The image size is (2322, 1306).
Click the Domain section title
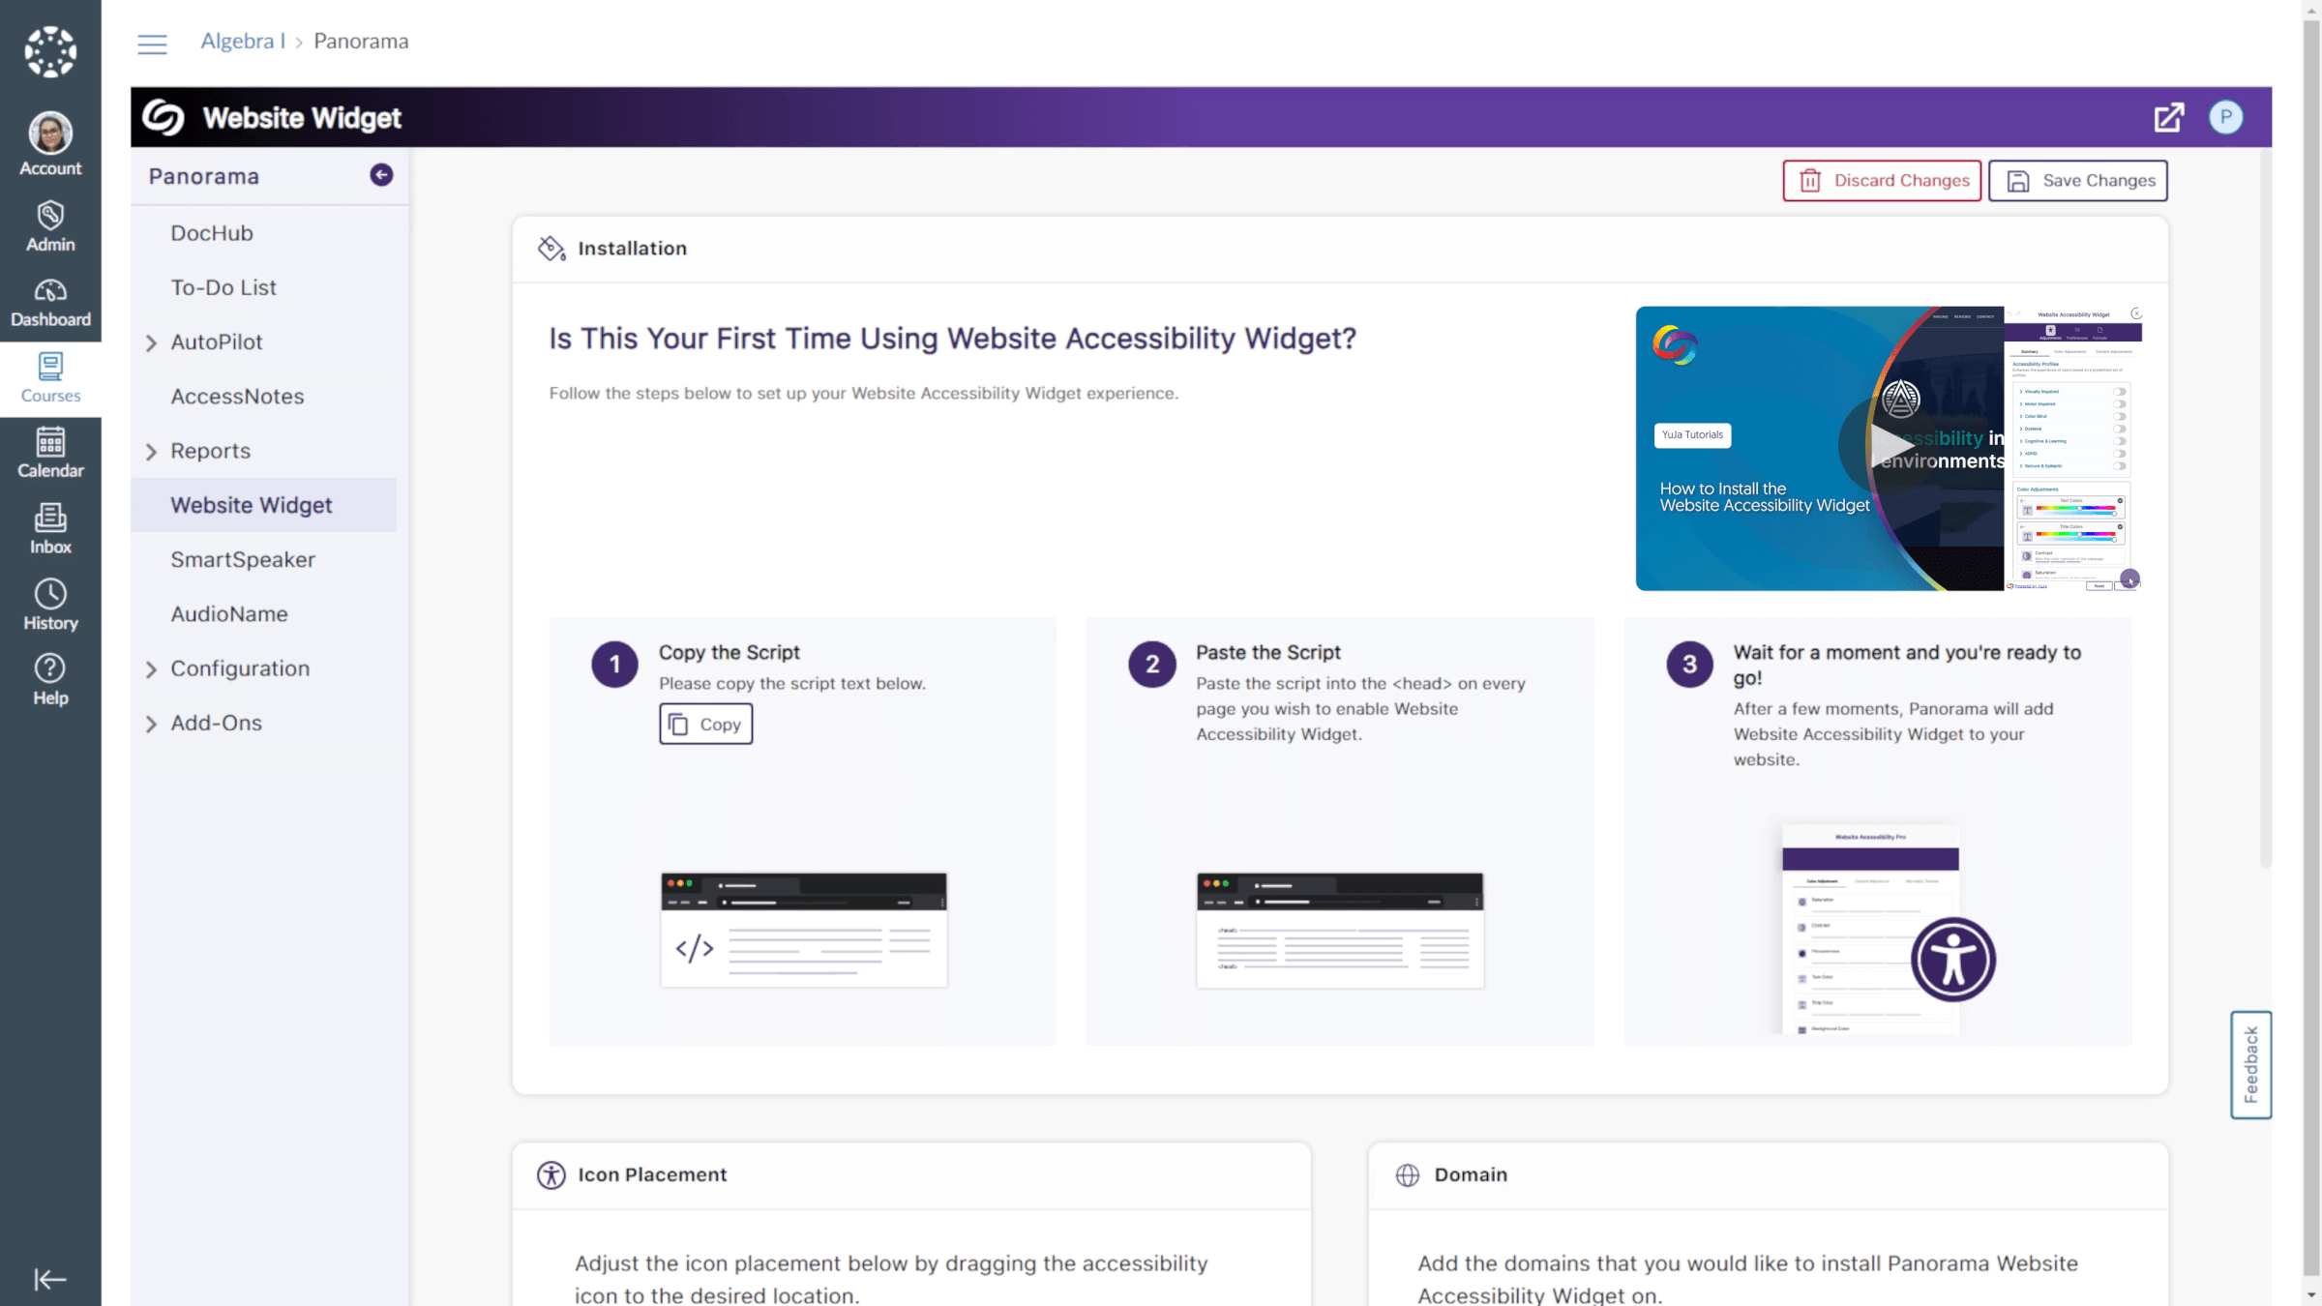pyautogui.click(x=1471, y=1174)
